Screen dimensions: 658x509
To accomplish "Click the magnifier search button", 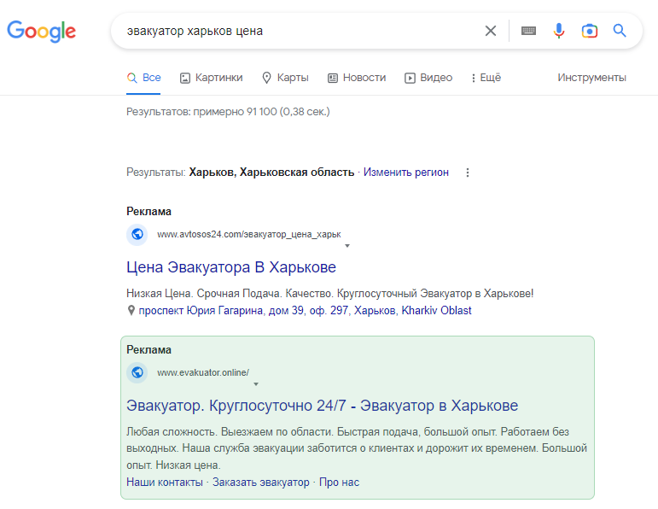I will click(x=620, y=31).
